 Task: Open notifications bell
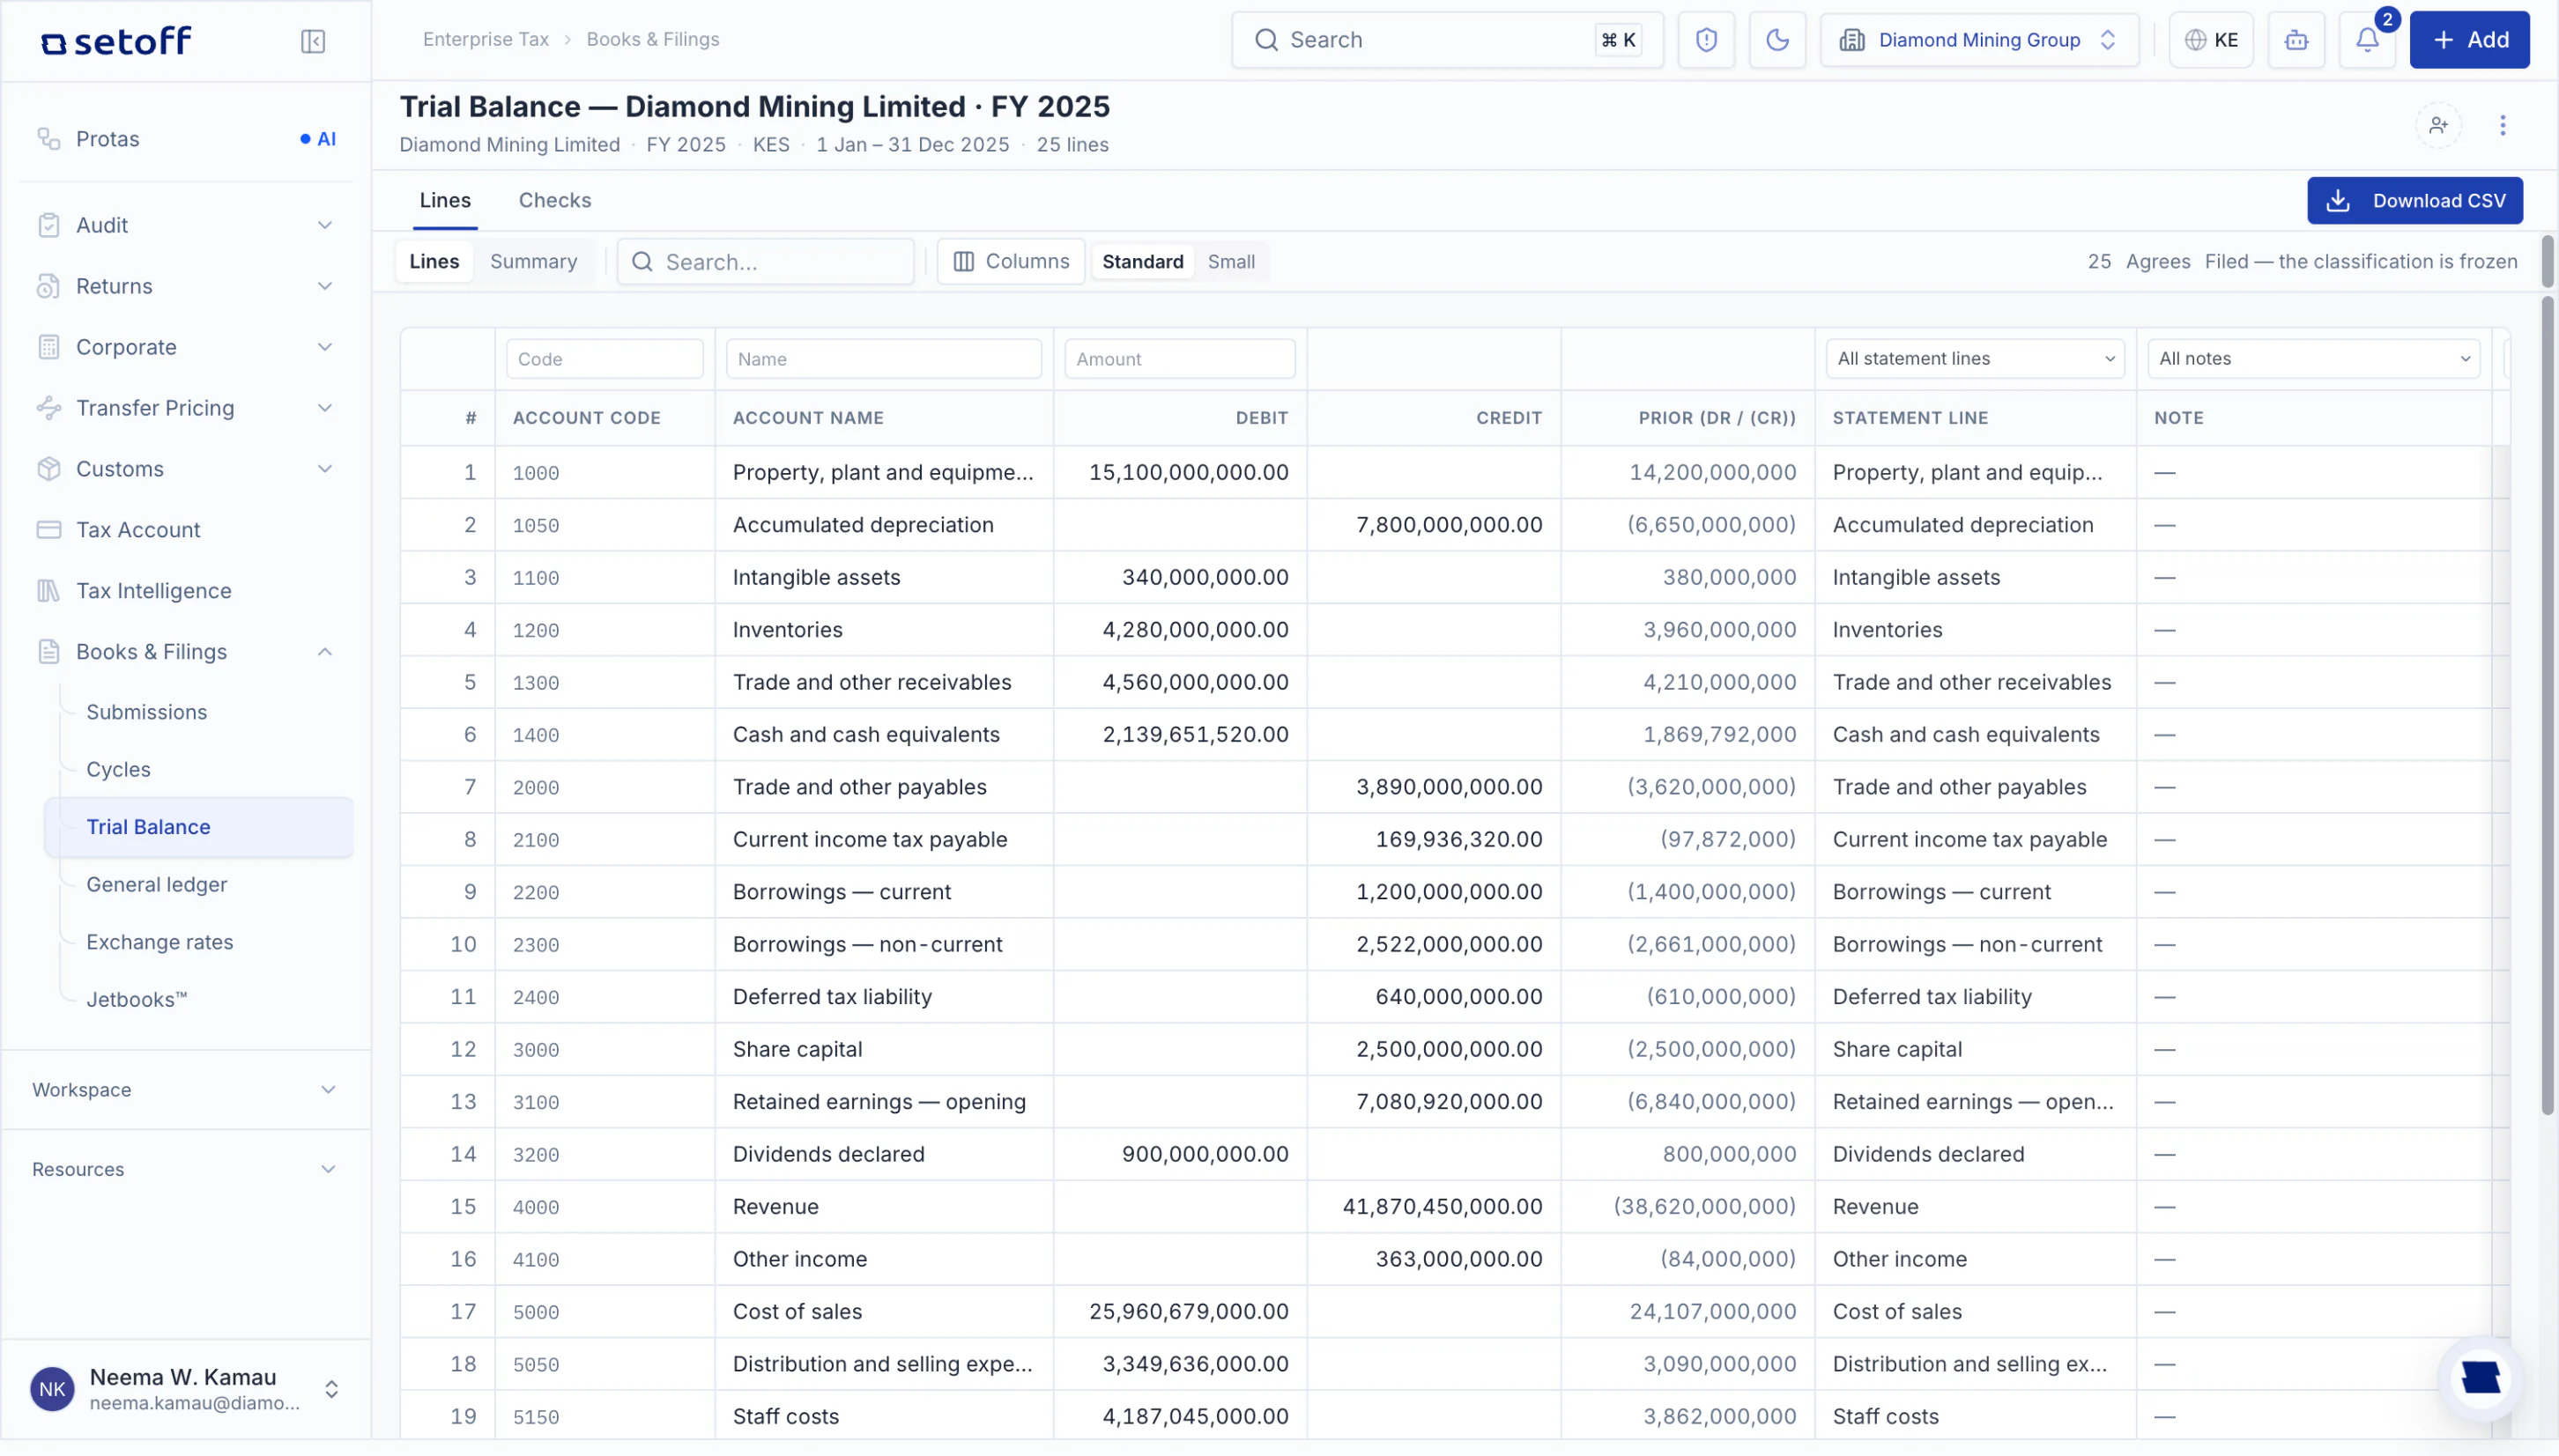(2366, 40)
